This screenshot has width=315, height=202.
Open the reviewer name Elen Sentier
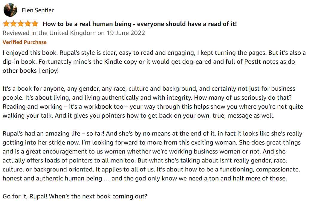pyautogui.click(x=38, y=10)
